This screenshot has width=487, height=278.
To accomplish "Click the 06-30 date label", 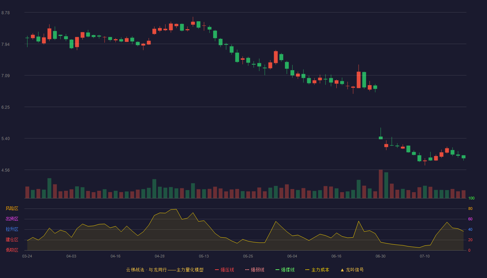I will point(381,256).
